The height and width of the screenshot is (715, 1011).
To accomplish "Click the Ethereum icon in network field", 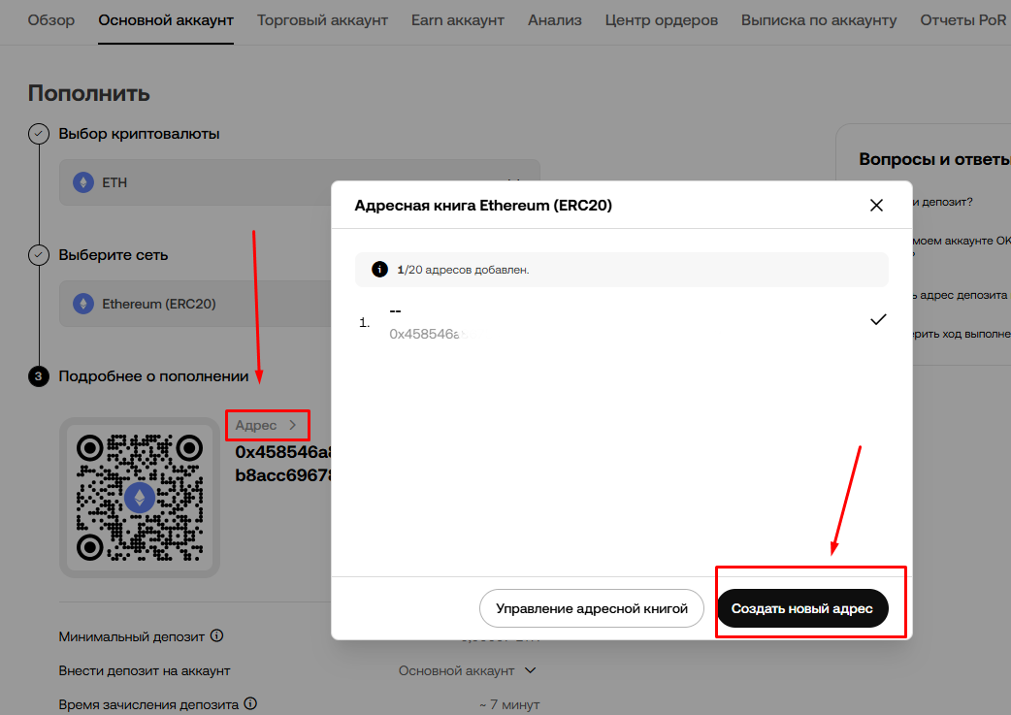I will 83,304.
